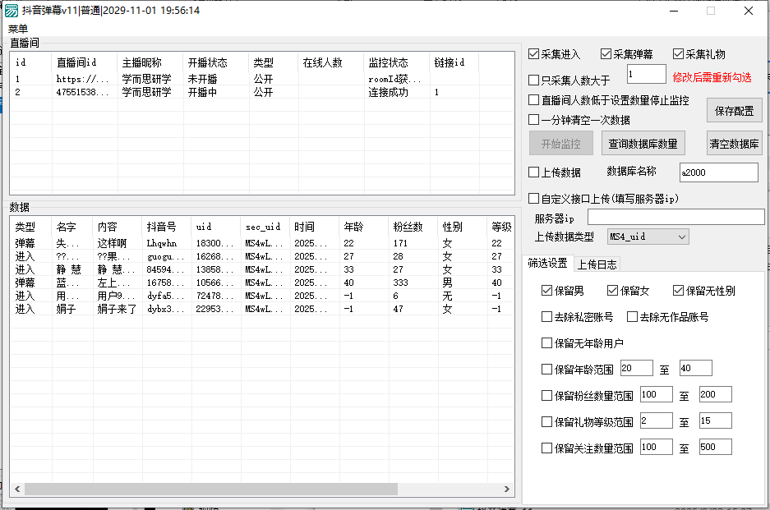770x510 pixels.
Task: Click the 查询数据库数量 button
Action: click(x=643, y=144)
